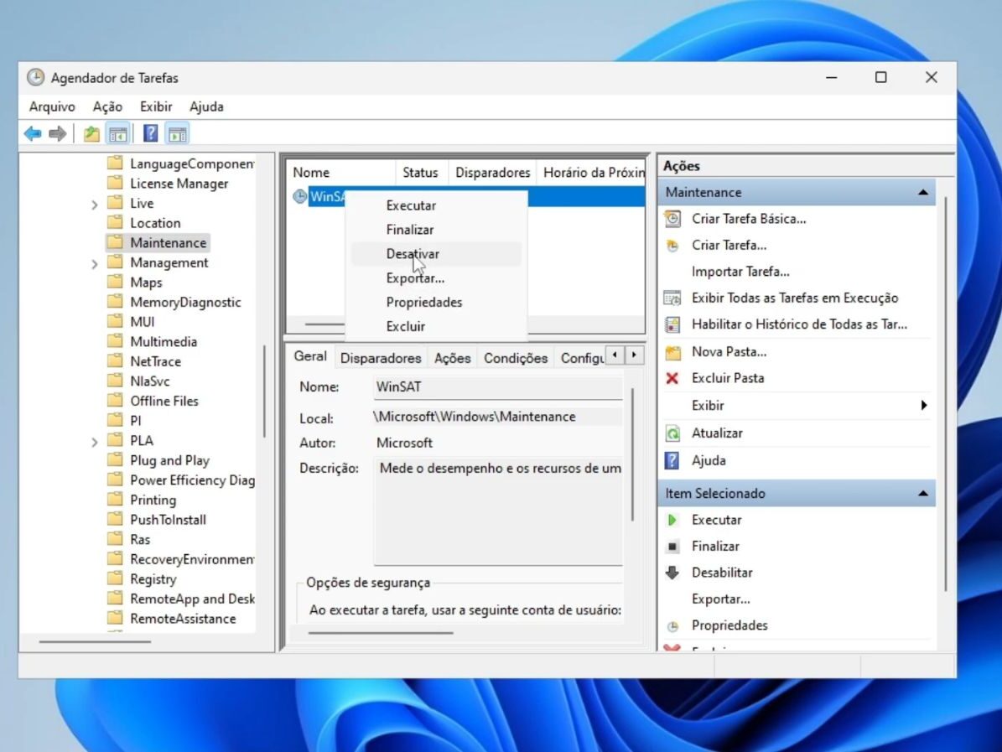Select the Location folder in the tree
Screen dimensions: 1002x752
(155, 223)
